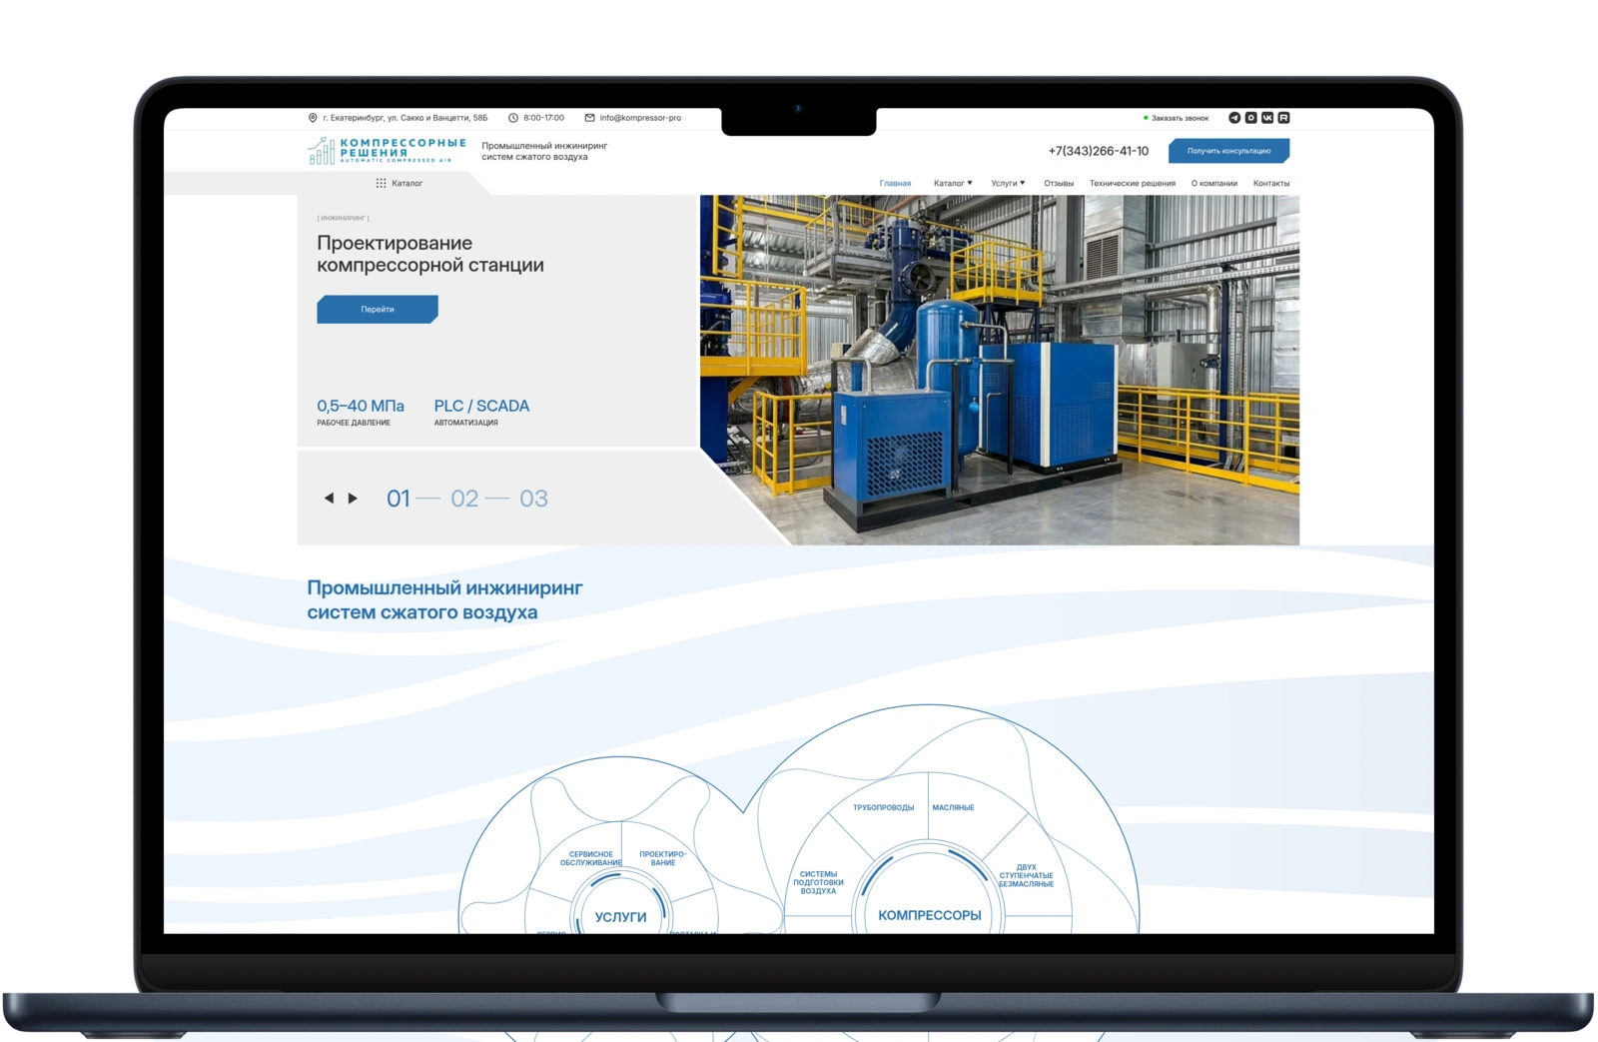This screenshot has width=1598, height=1042.
Task: Go to next slide arrow
Action: 353,498
